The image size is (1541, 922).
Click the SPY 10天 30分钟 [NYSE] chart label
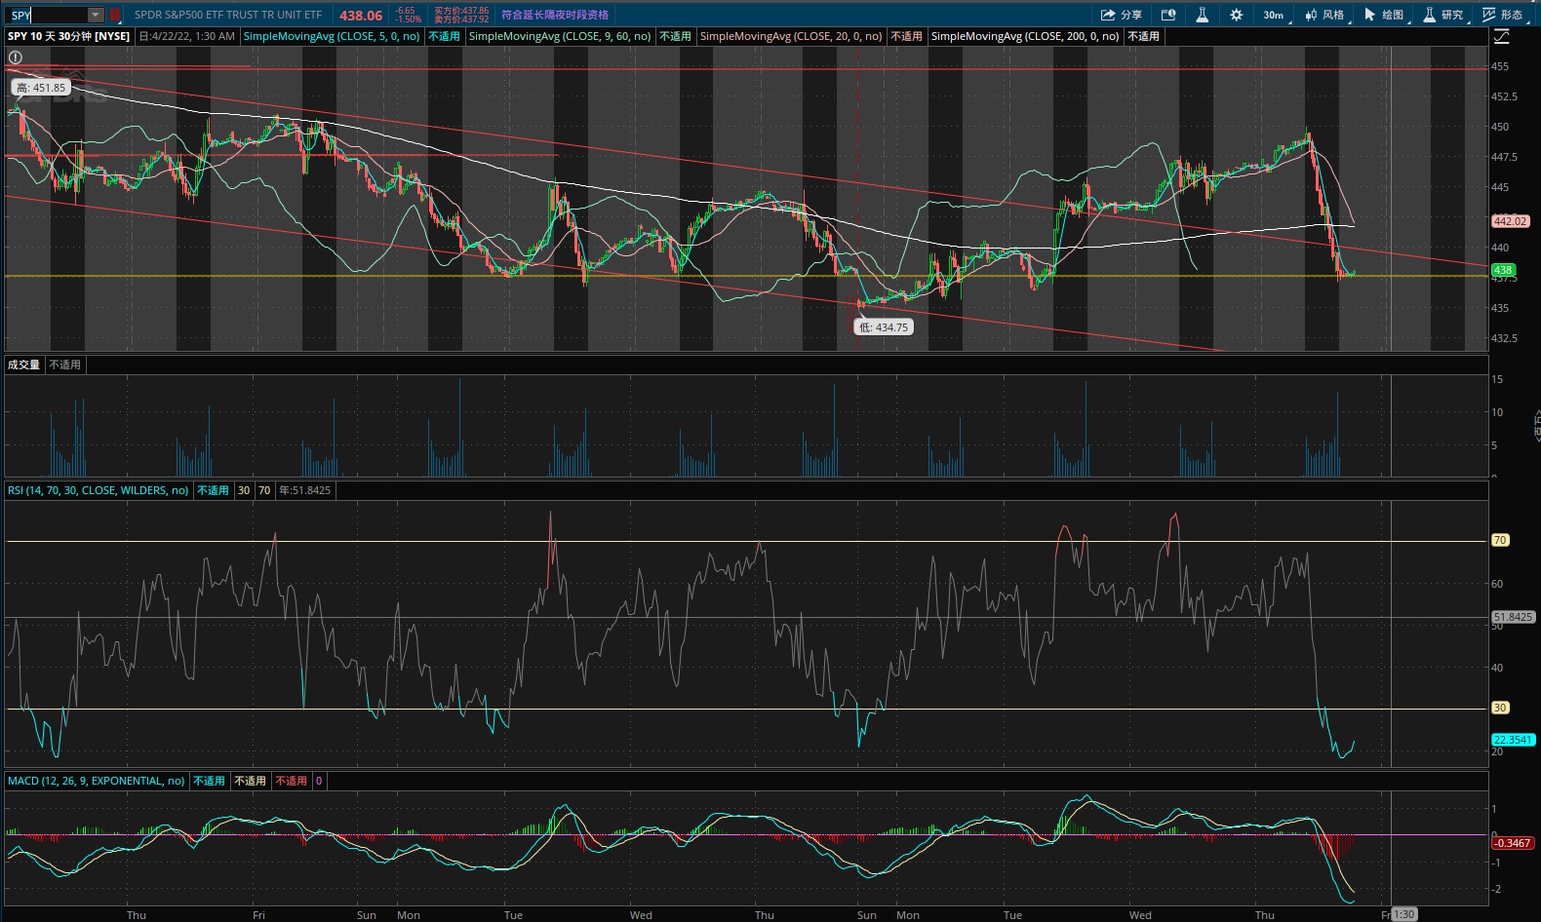pos(69,36)
